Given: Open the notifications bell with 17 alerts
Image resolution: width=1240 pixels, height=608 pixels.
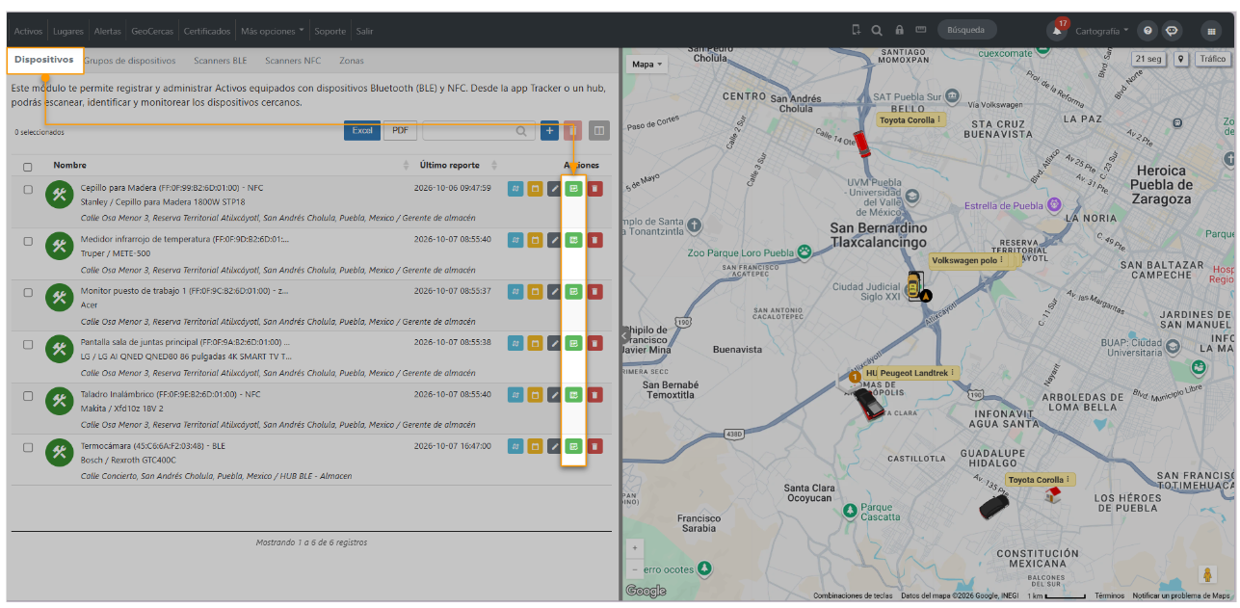Looking at the screenshot, I should tap(1057, 30).
